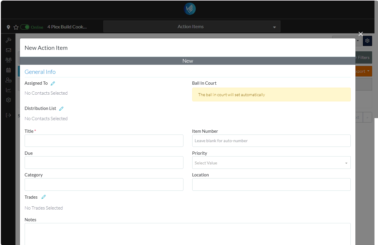This screenshot has width=378, height=245.
Task: Click the chart reports icon in sidebar
Action: [x=8, y=90]
